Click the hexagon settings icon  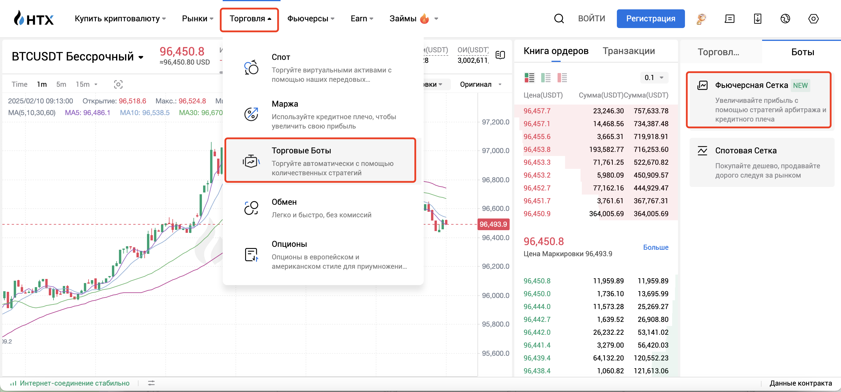(813, 19)
